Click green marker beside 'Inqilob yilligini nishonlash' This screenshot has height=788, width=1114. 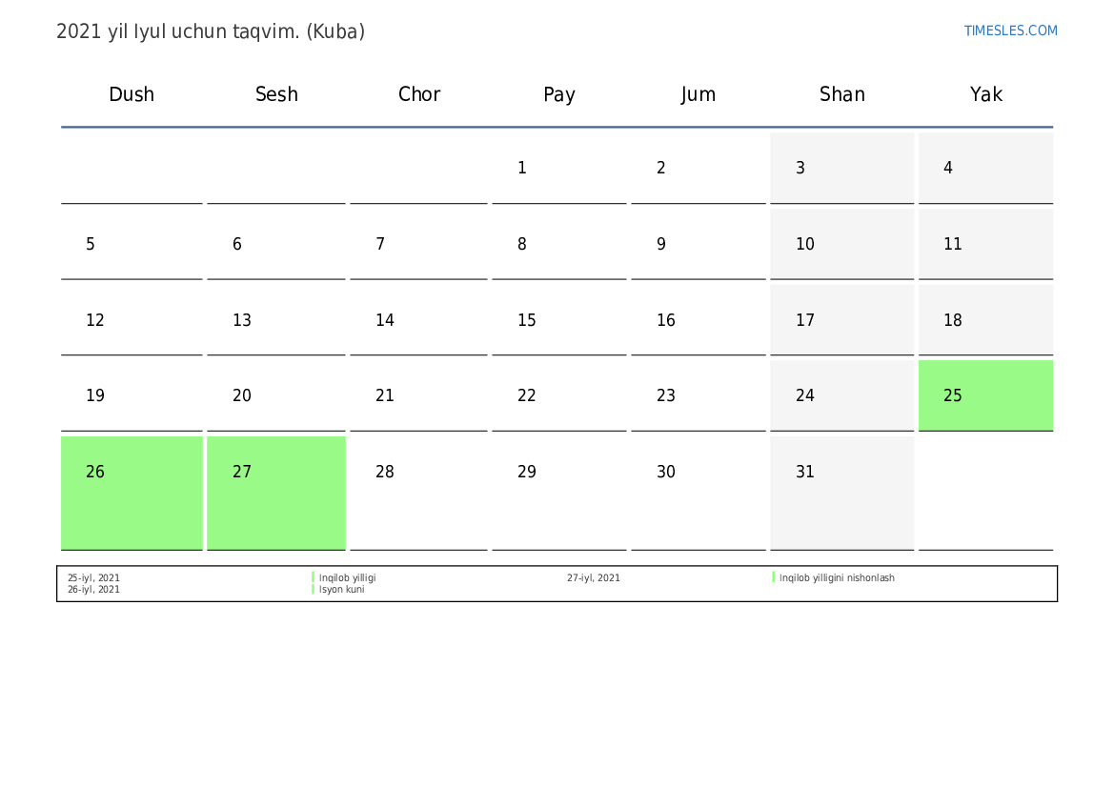pos(774,577)
